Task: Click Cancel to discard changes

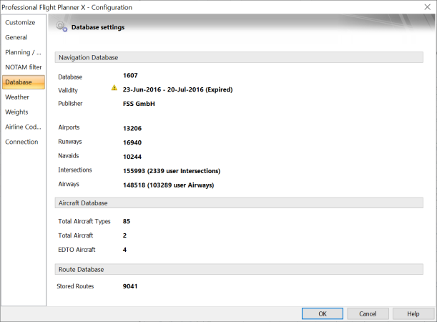Action: 367,313
